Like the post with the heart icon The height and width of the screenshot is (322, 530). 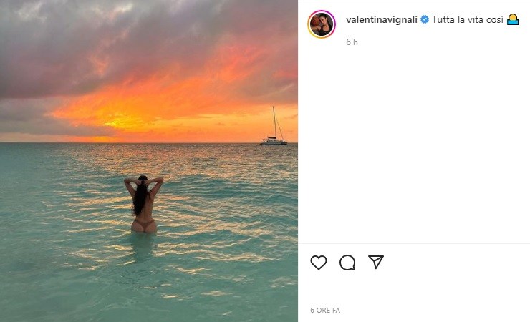pos(319,263)
